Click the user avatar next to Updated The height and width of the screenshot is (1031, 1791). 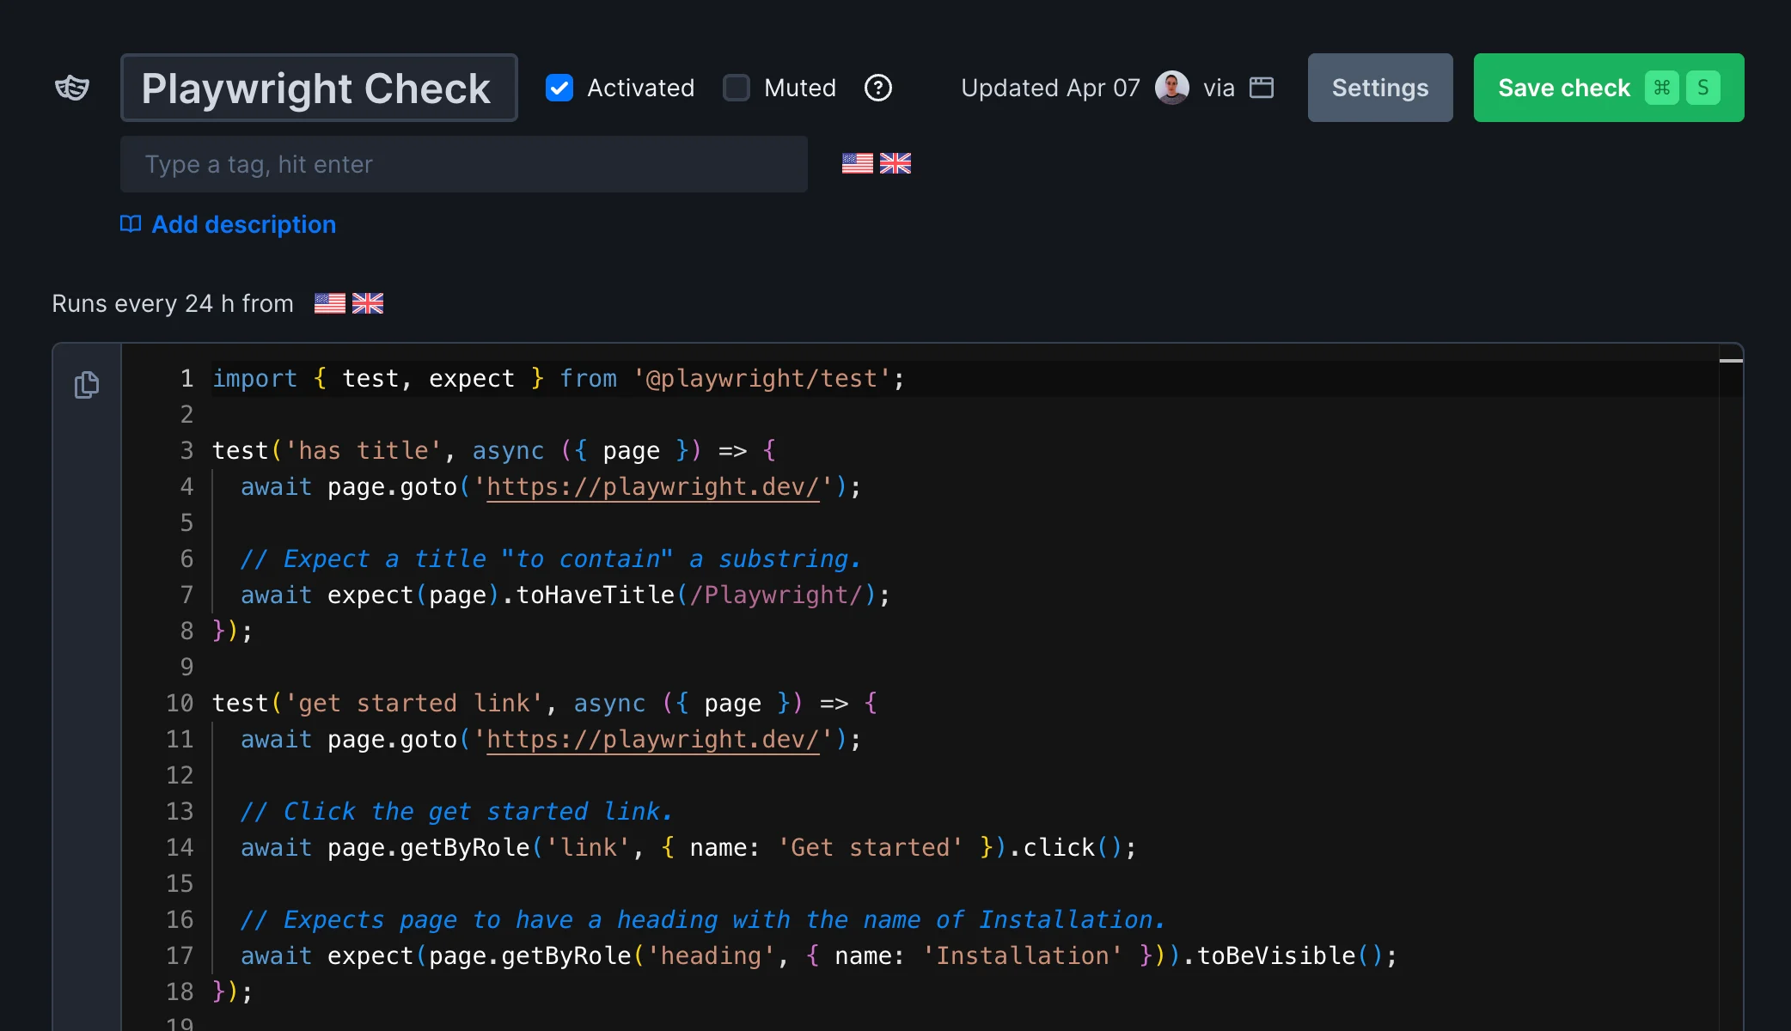(x=1172, y=88)
